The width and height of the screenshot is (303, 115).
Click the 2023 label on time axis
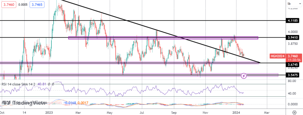(x=49, y=113)
